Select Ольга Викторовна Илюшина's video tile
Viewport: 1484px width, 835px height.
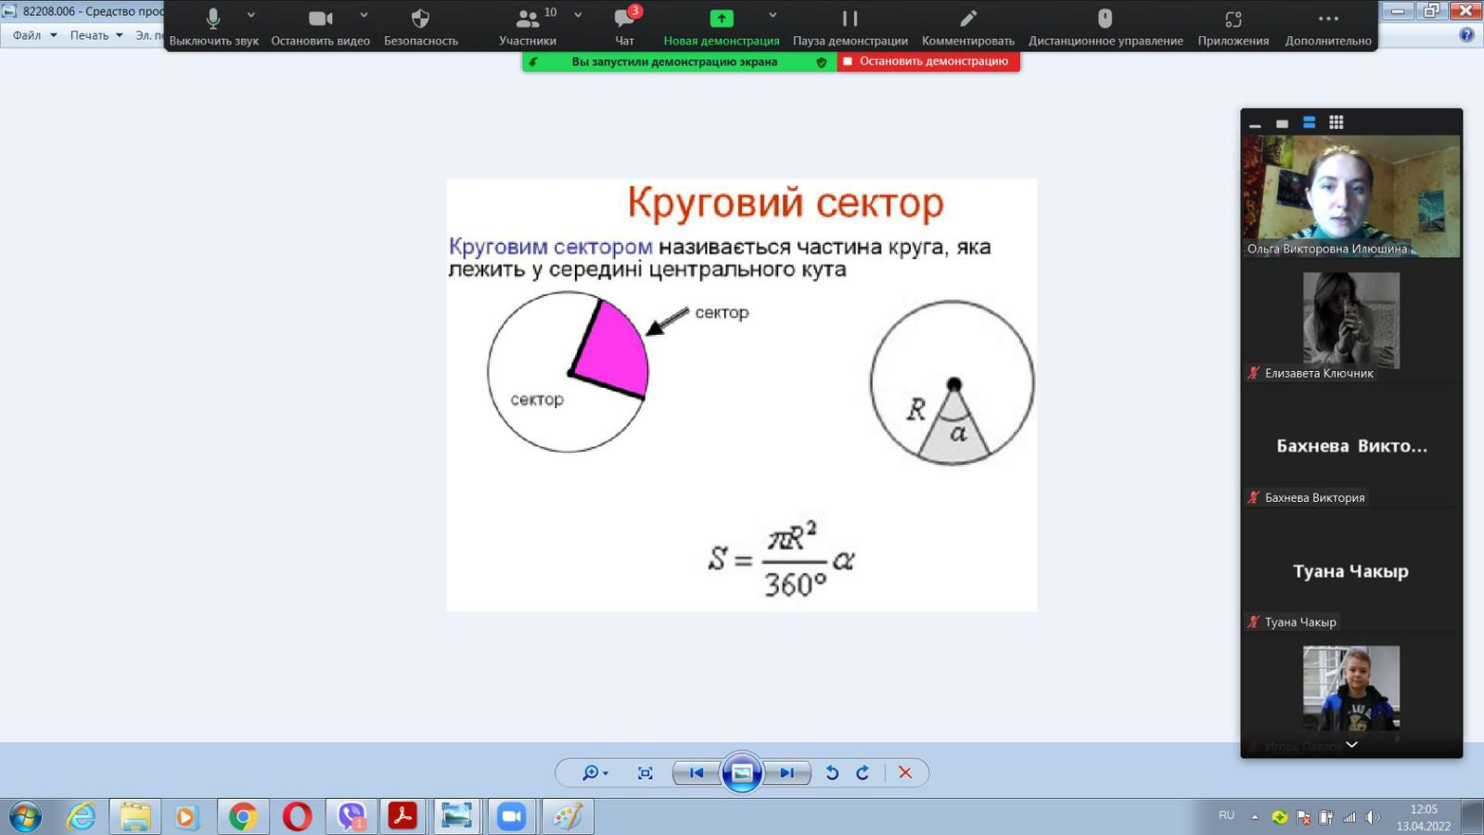[x=1351, y=197]
